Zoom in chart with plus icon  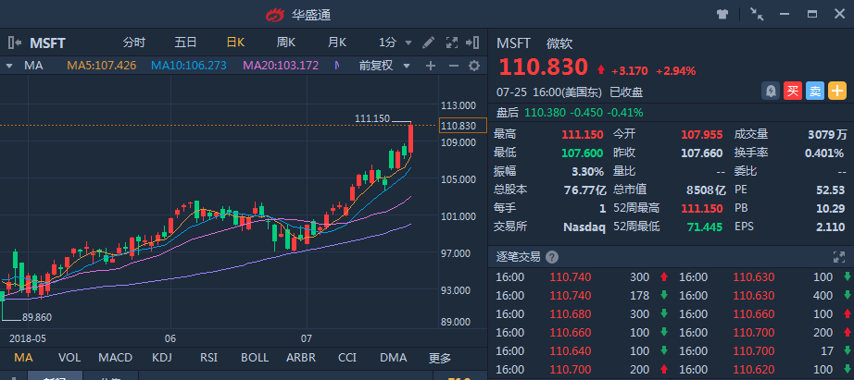431,66
